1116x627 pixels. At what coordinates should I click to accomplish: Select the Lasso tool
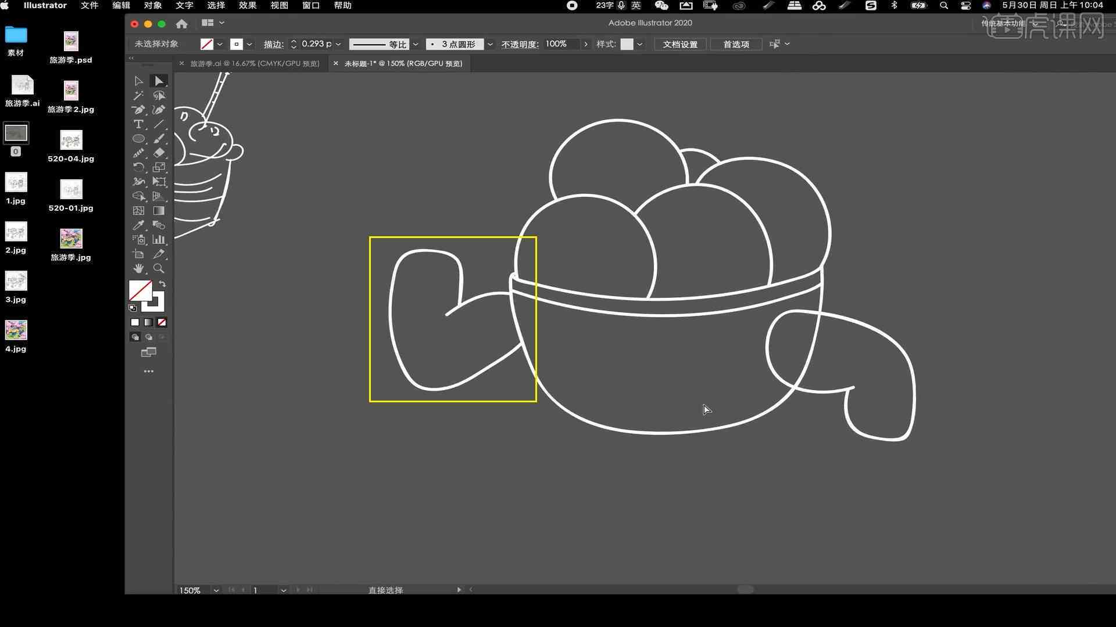[159, 96]
